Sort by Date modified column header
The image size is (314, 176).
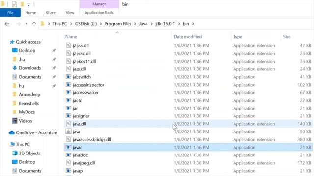coord(187,37)
